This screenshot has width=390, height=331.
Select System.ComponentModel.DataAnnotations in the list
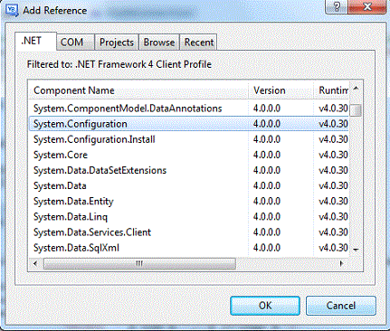tap(189, 109)
